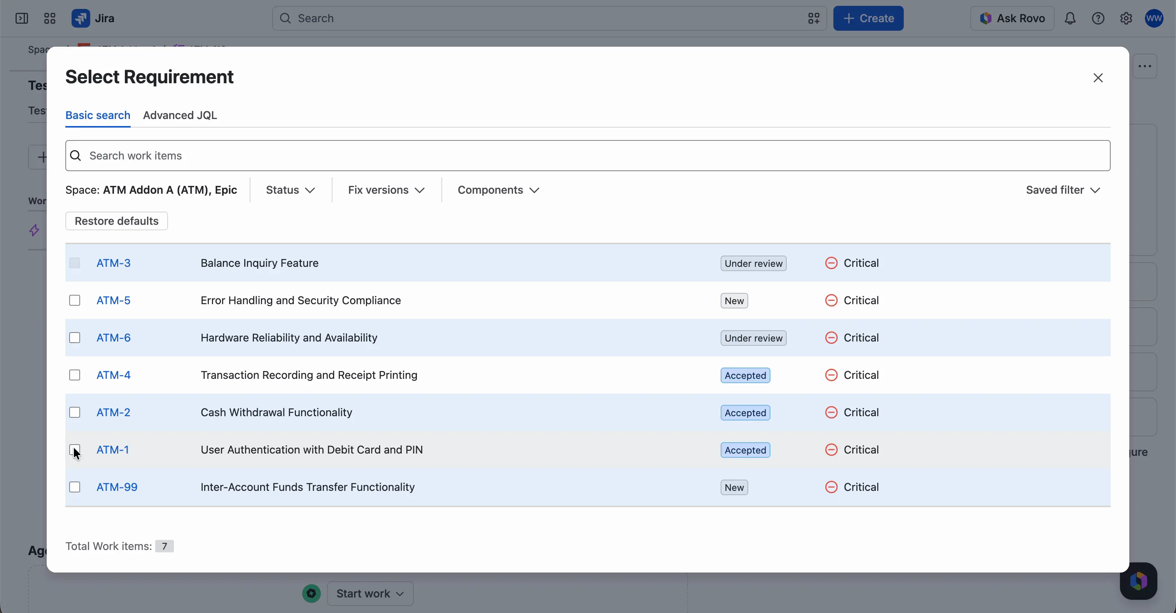
Task: Focus the top Jira Search field
Action: tap(549, 18)
